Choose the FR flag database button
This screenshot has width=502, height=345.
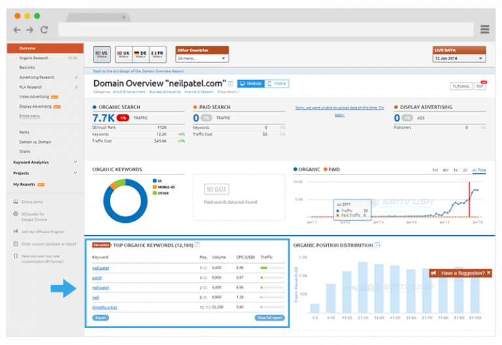(x=158, y=54)
